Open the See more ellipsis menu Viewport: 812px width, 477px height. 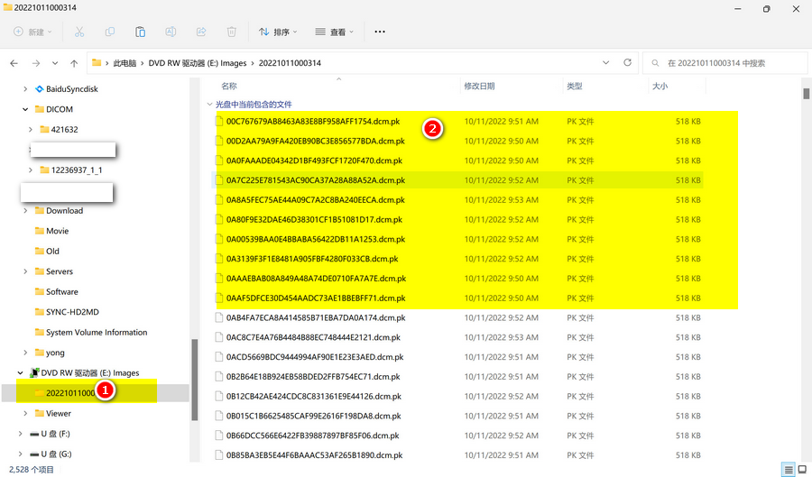[380, 32]
